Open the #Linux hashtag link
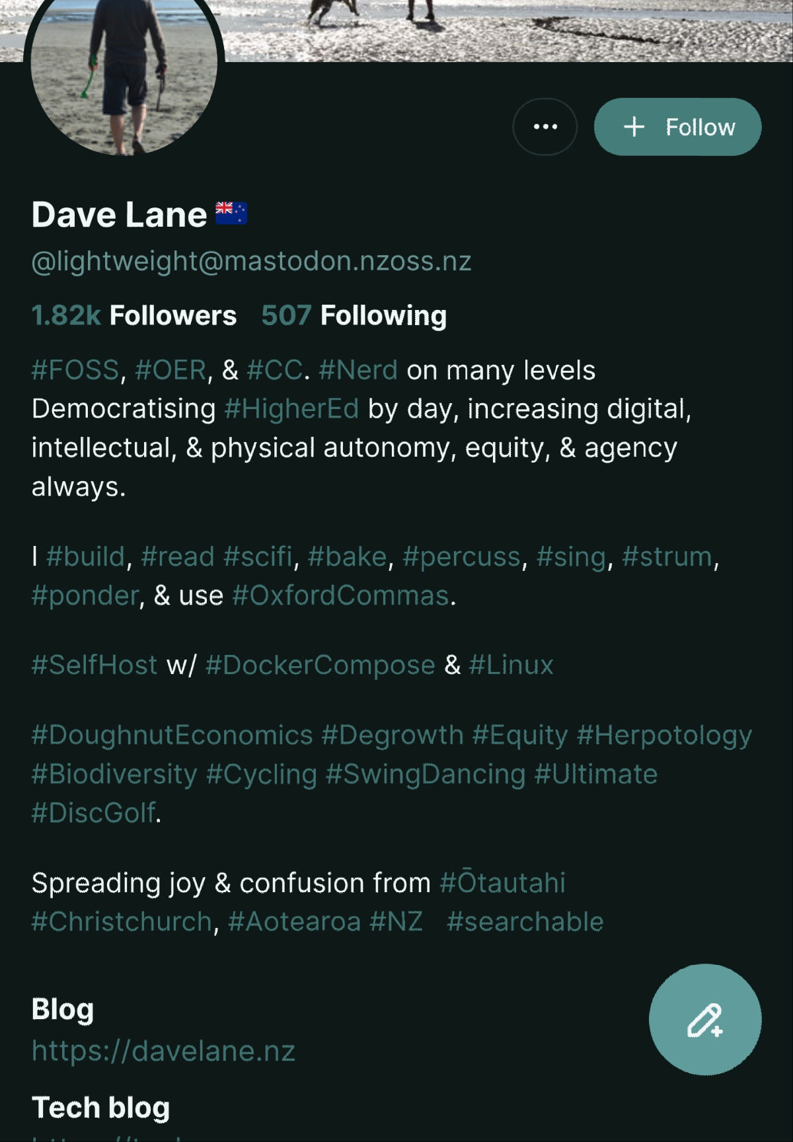 tap(511, 665)
